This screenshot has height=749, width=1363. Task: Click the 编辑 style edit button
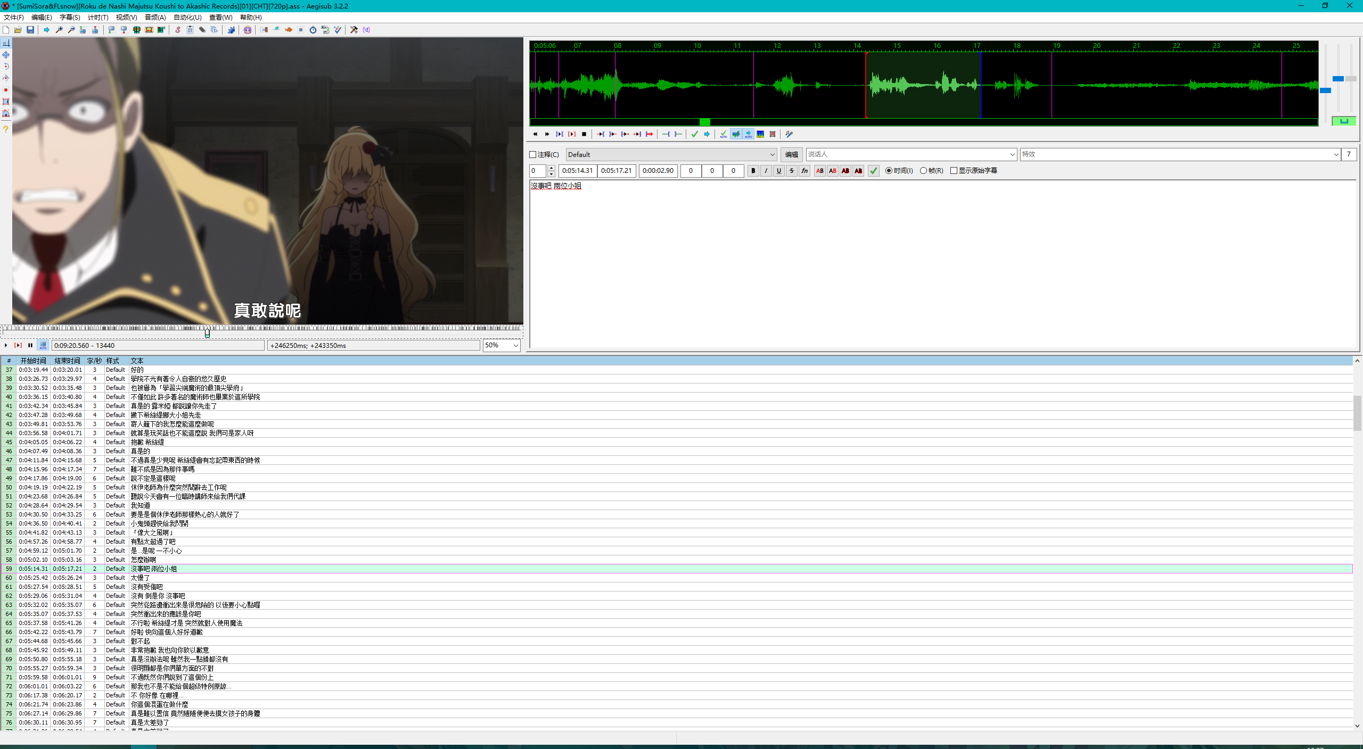[x=792, y=155]
